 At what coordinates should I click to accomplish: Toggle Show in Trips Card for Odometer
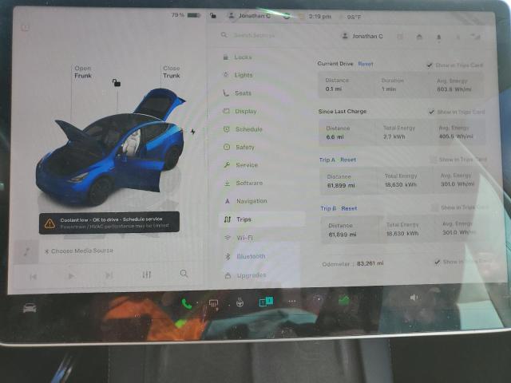coord(437,262)
